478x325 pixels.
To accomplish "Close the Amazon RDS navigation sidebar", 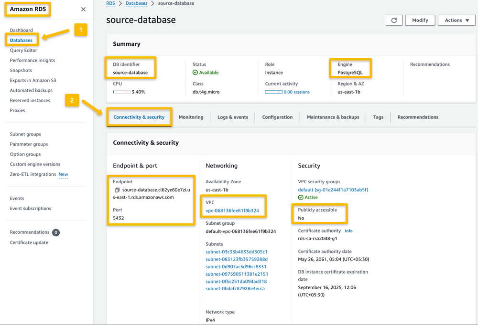I will 83,9.
